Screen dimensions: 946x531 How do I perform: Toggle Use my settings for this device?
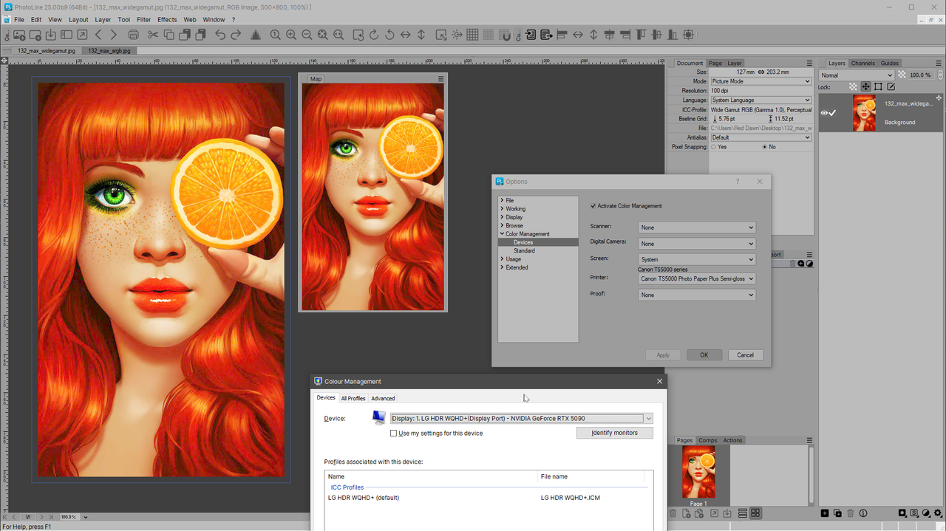pyautogui.click(x=393, y=433)
